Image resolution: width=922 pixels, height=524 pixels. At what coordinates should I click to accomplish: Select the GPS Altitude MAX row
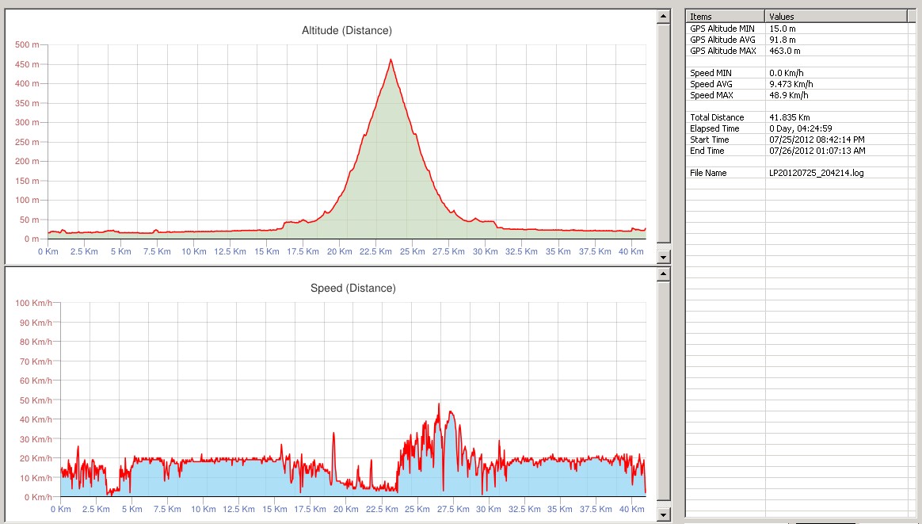click(723, 51)
